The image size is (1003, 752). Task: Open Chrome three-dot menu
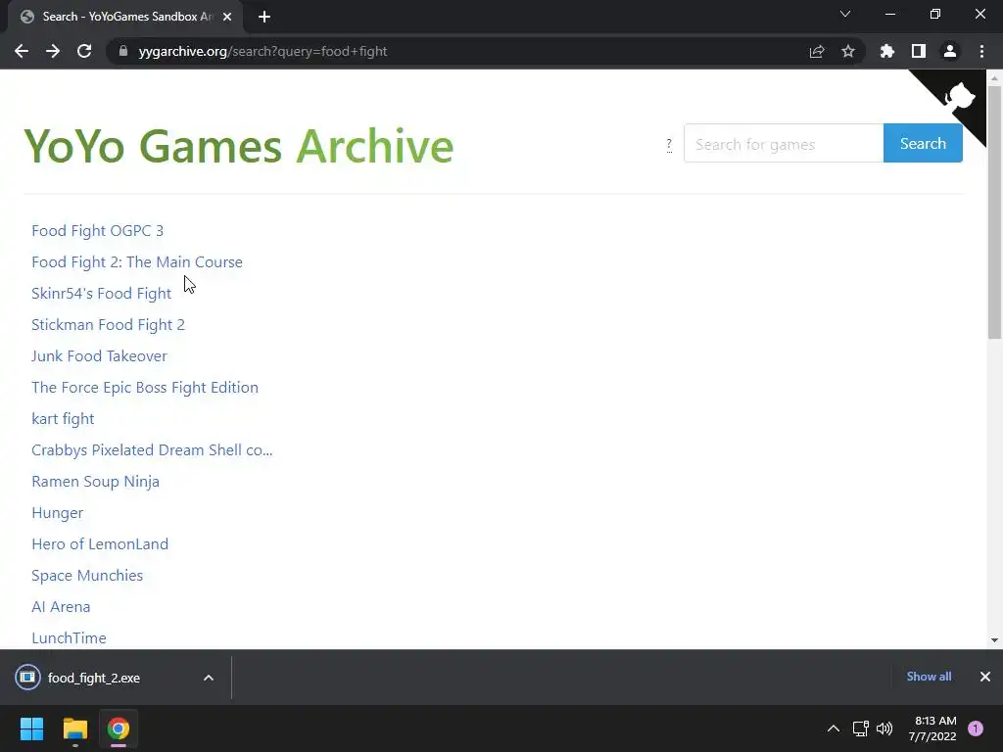click(x=981, y=51)
